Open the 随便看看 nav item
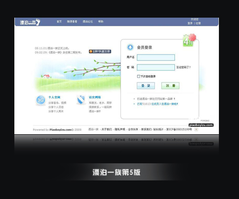 [72, 21]
